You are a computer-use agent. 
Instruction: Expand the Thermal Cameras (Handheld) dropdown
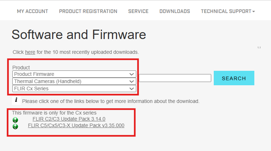pyautogui.click(x=74, y=81)
